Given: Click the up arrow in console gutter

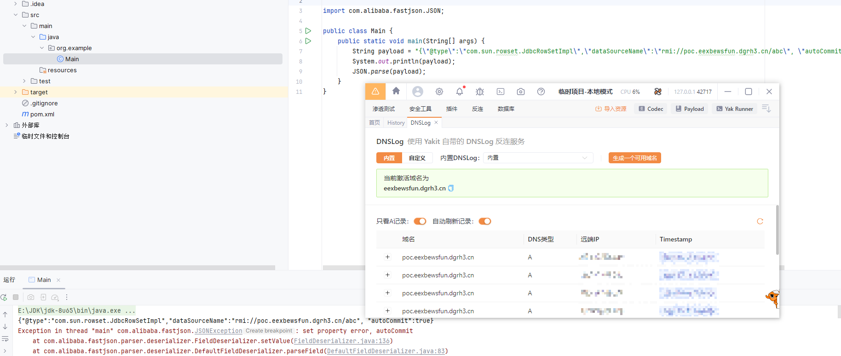Looking at the screenshot, I should (5, 315).
